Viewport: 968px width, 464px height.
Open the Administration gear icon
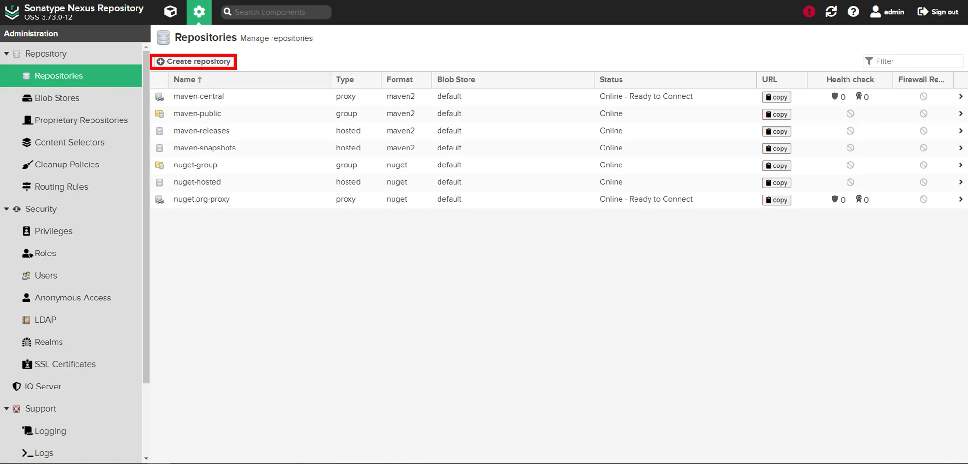pyautogui.click(x=199, y=12)
